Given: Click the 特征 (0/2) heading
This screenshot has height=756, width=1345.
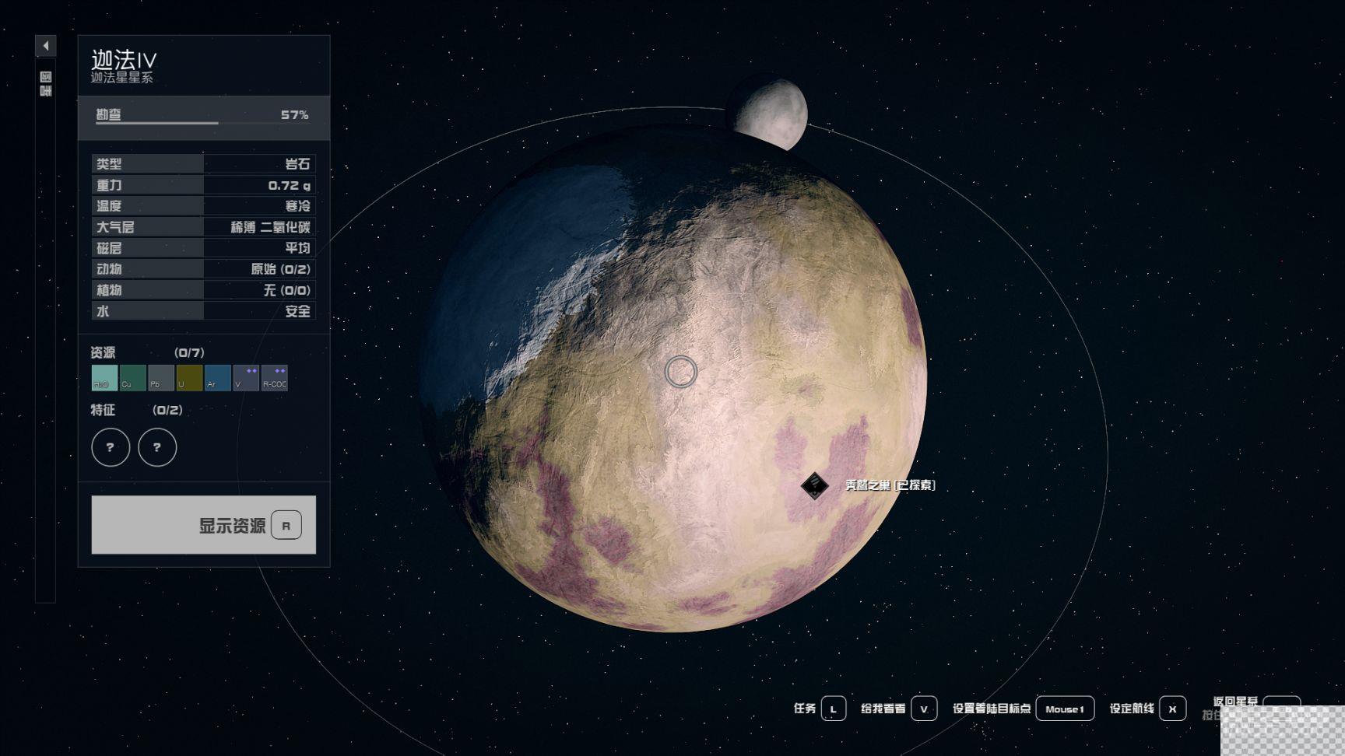Looking at the screenshot, I should tap(137, 410).
